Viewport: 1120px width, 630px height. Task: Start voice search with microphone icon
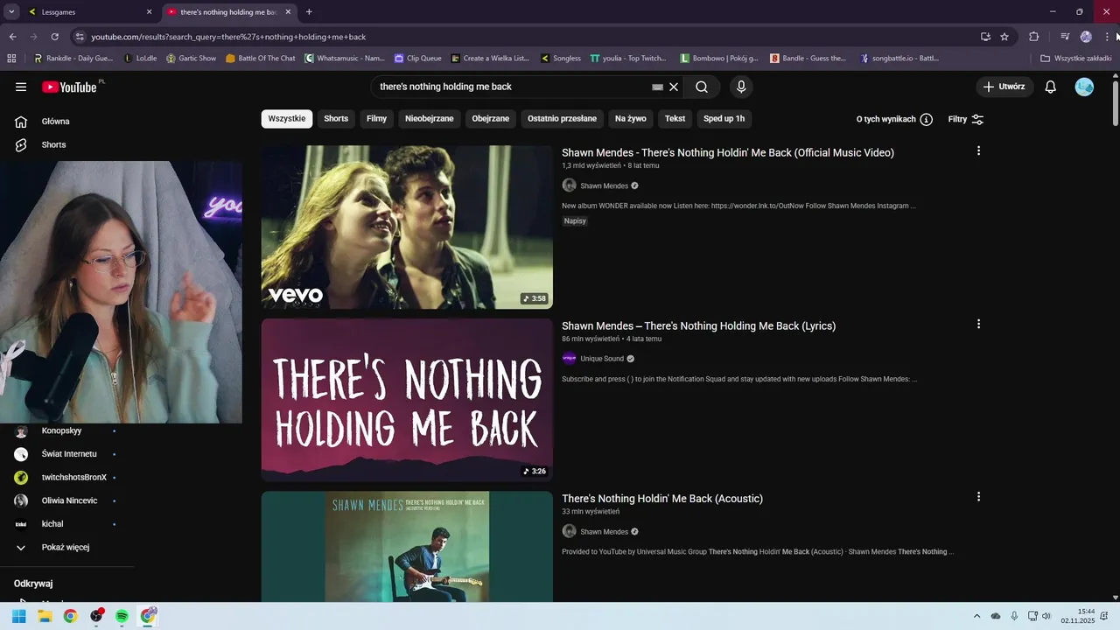point(741,87)
